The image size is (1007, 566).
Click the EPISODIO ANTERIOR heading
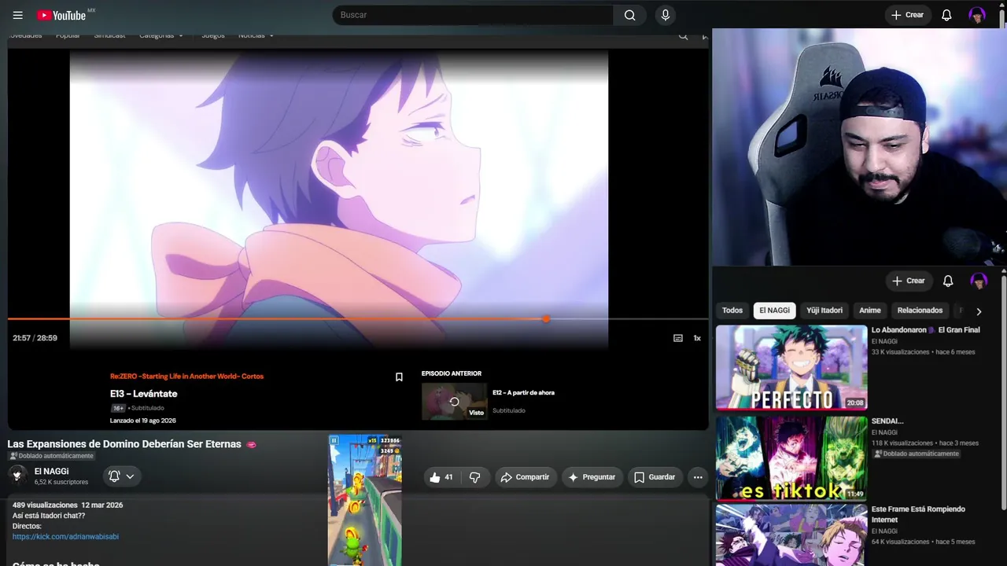click(x=452, y=373)
